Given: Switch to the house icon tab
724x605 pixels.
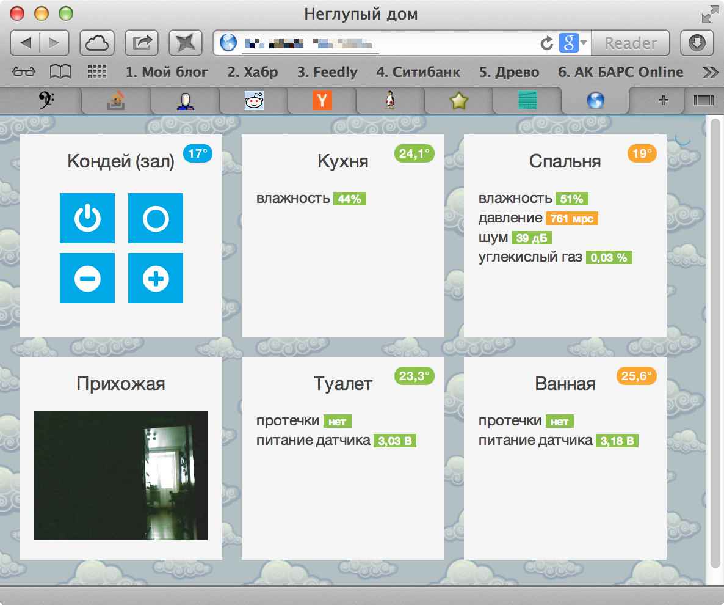Looking at the screenshot, I should [116, 100].
